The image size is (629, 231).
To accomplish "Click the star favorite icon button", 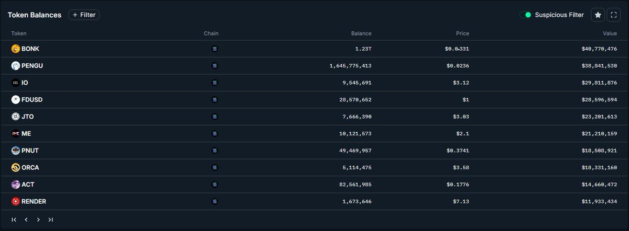I will pos(598,15).
